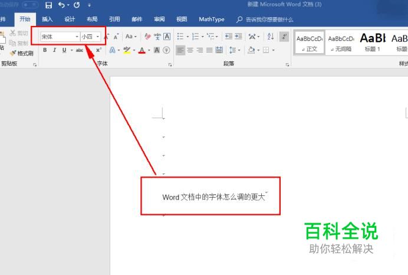
Task: Click the align right icon
Action: pos(200,50)
